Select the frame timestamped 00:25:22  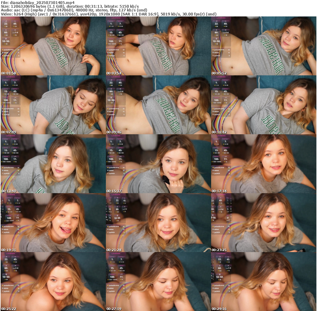[x=53, y=282]
